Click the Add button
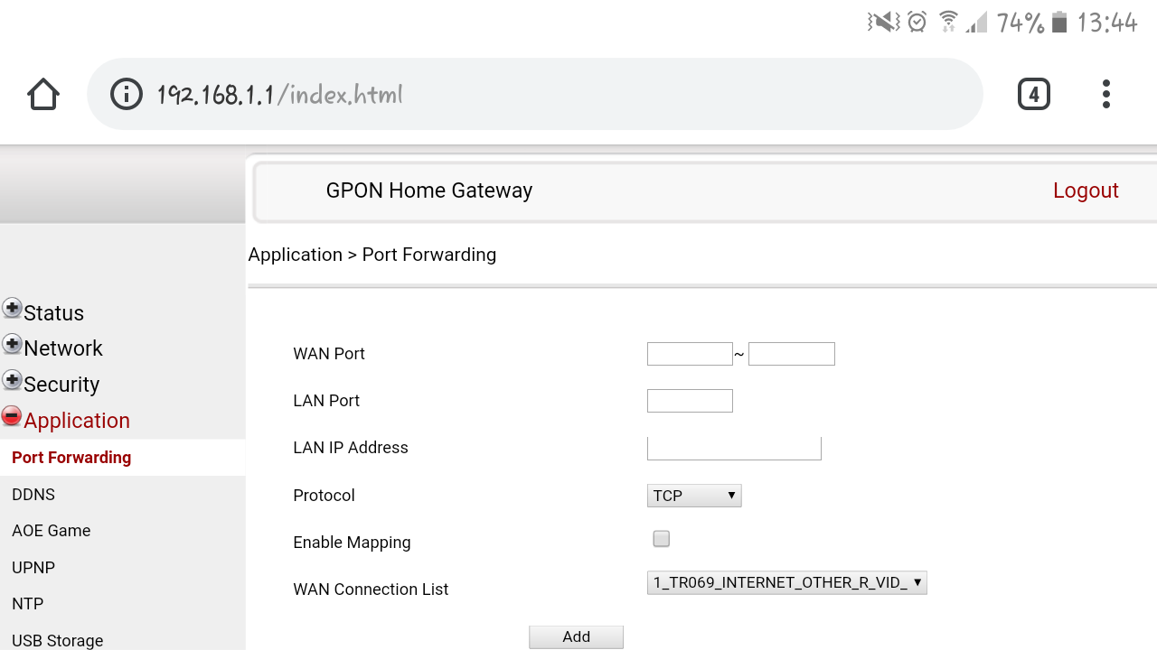 576,636
